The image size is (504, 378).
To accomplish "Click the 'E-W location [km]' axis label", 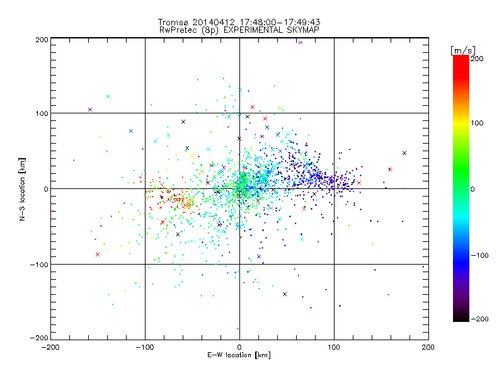I will (239, 355).
